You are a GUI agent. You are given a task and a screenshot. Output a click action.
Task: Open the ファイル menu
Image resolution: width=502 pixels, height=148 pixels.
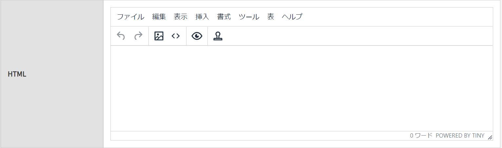[130, 17]
